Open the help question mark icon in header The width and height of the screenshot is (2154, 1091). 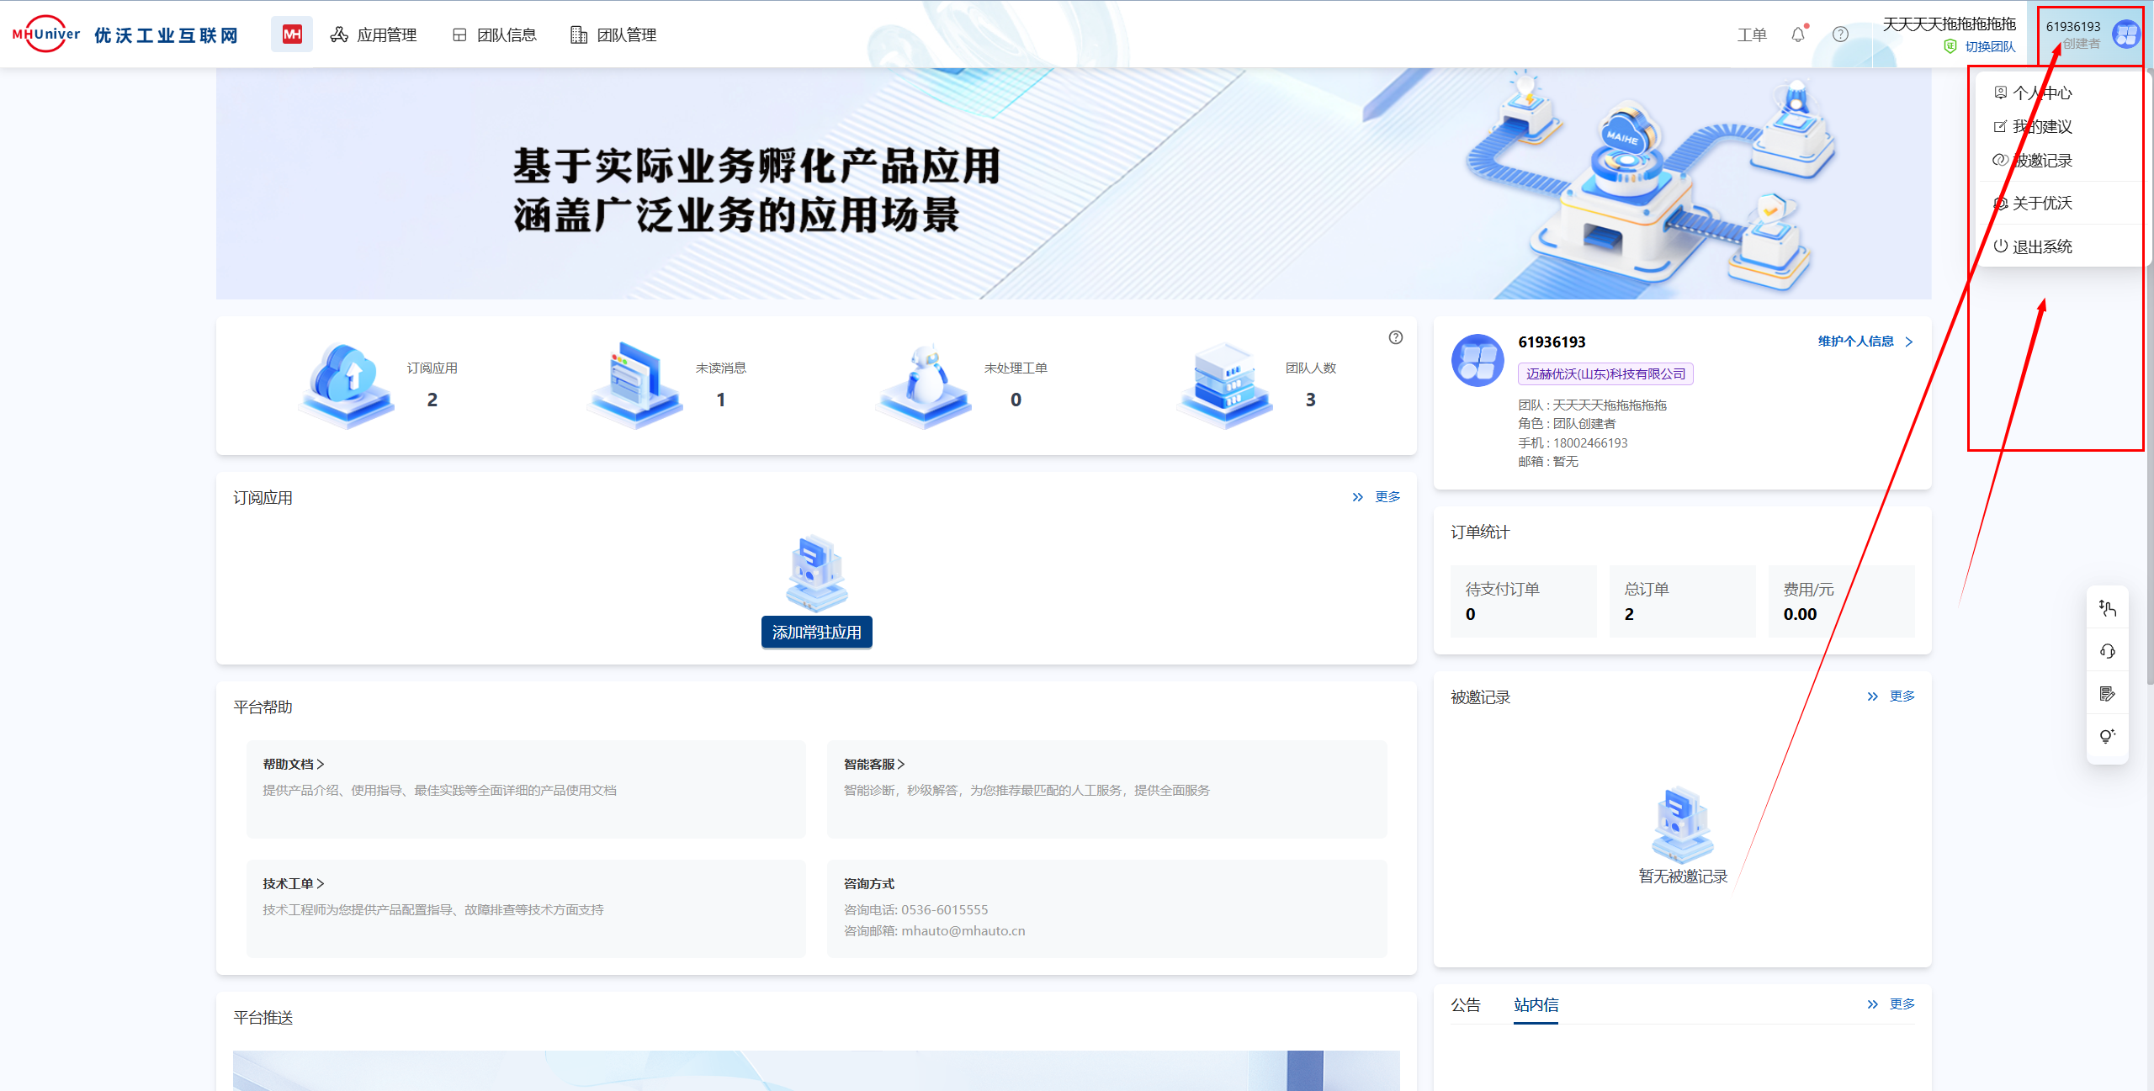[1840, 34]
